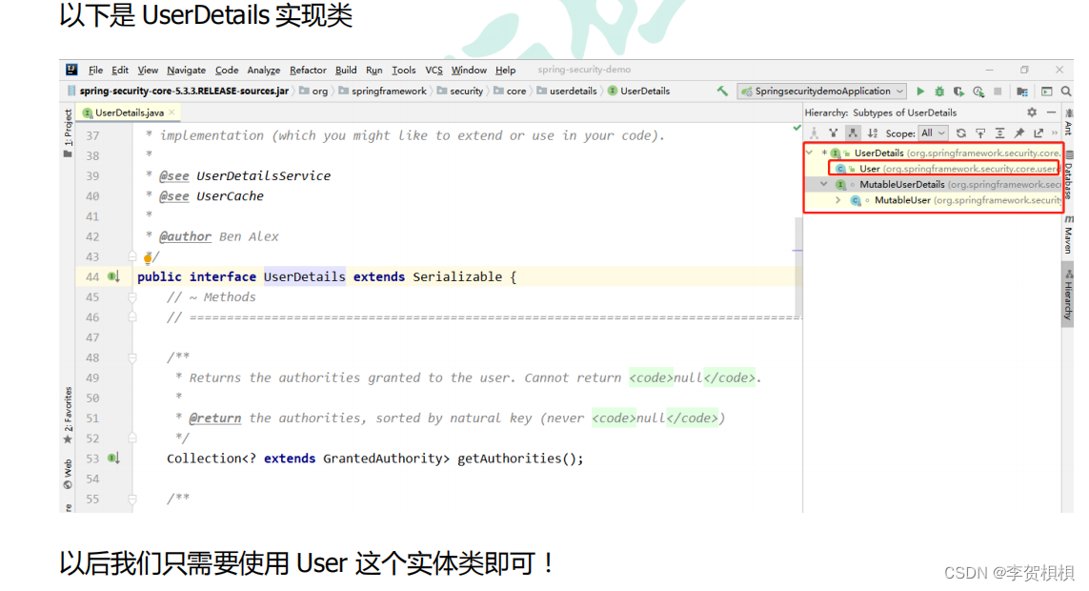The image size is (1089, 591).
Task: Click the core breadcrumb folder
Action: tap(510, 91)
